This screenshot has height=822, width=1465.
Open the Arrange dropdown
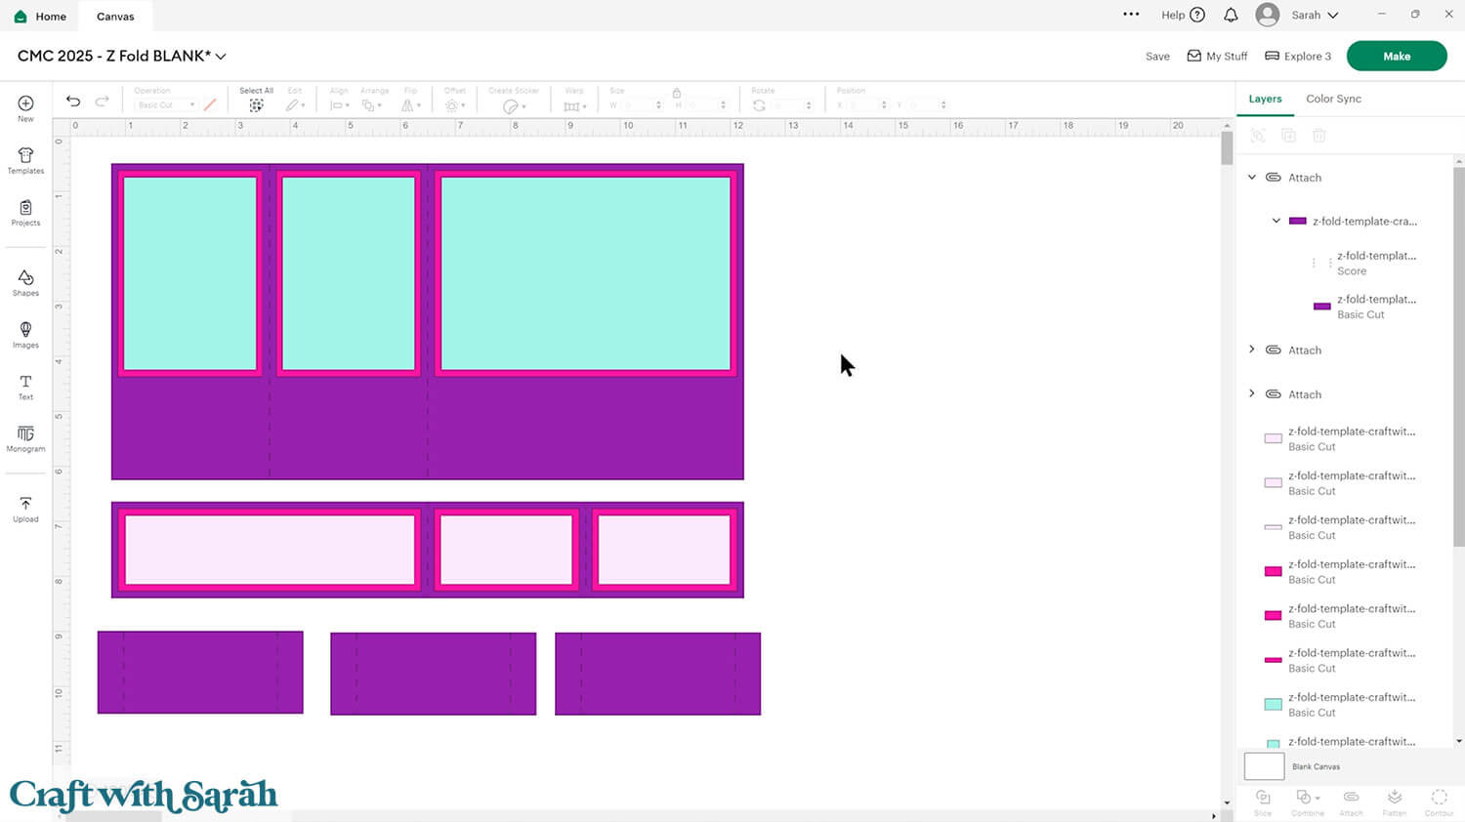pyautogui.click(x=372, y=105)
